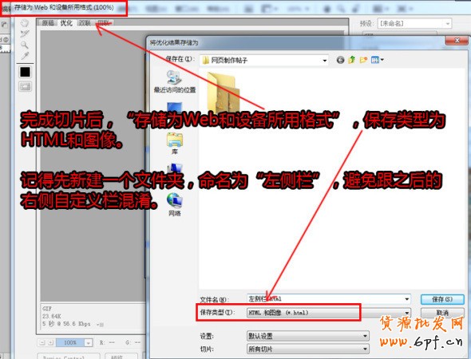Select the Hand tool icon
This screenshot has width=471, height=359.
(x=25, y=23)
